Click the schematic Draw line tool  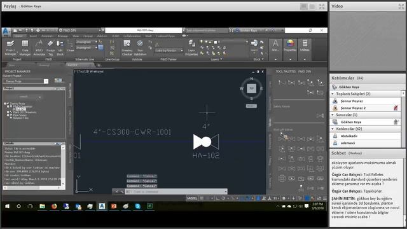pyautogui.click(x=71, y=46)
